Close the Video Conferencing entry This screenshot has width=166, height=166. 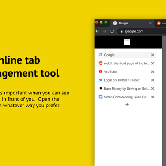coord(153,97)
